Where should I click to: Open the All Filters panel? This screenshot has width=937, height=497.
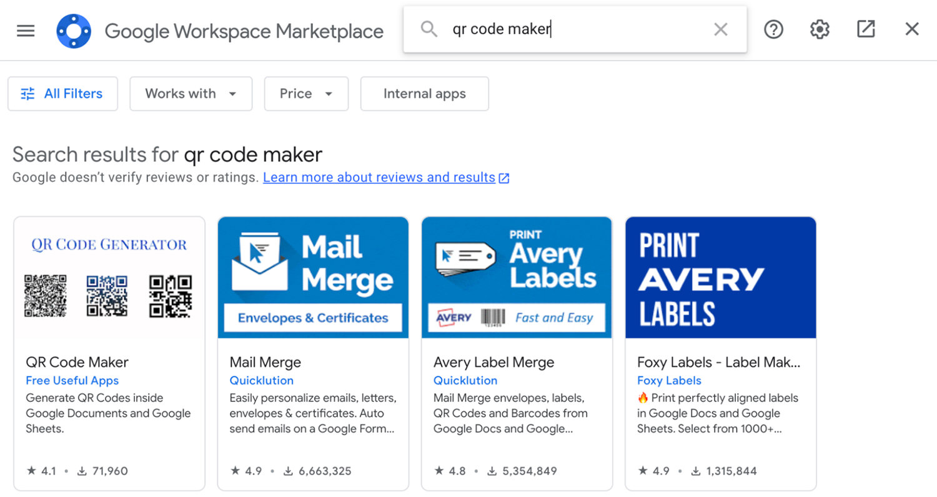pyautogui.click(x=62, y=94)
